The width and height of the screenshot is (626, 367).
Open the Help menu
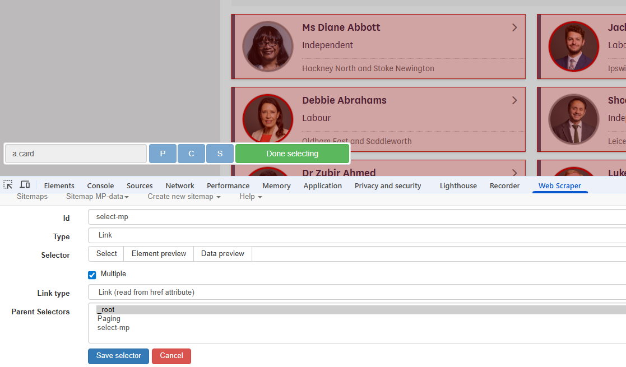click(250, 196)
